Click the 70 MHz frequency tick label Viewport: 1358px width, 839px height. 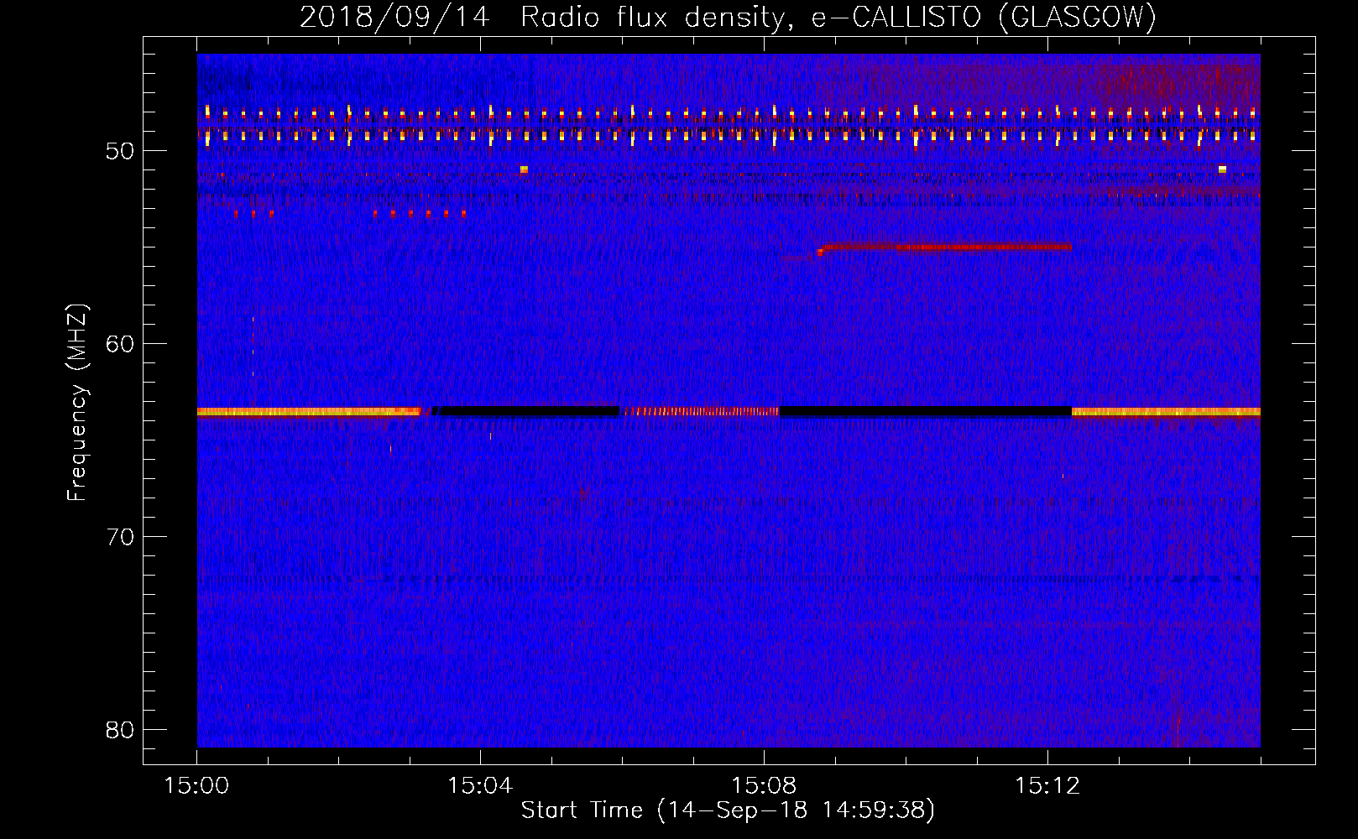pos(121,537)
